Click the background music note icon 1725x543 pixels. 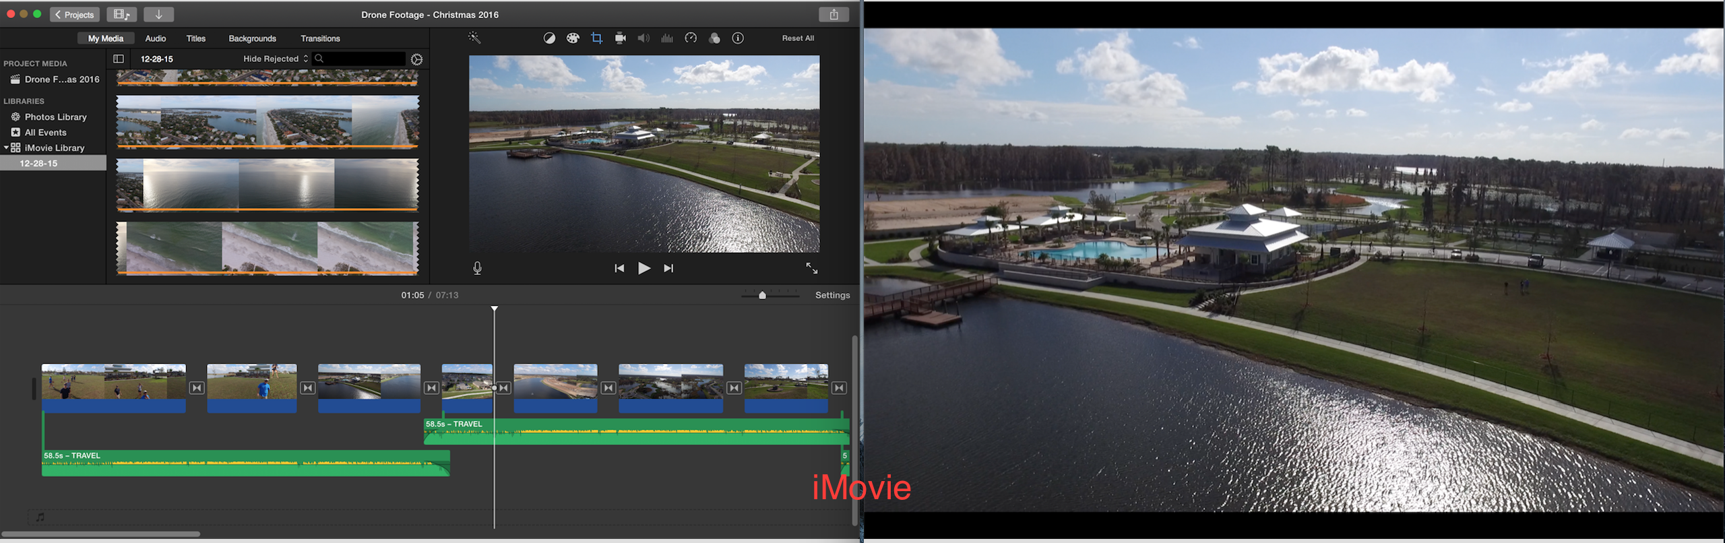(40, 517)
